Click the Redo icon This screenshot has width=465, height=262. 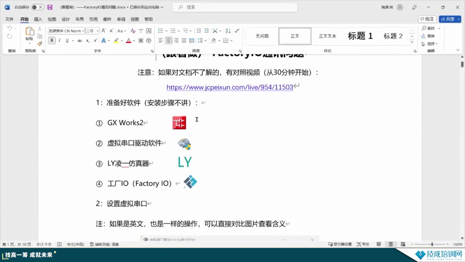(x=10, y=36)
